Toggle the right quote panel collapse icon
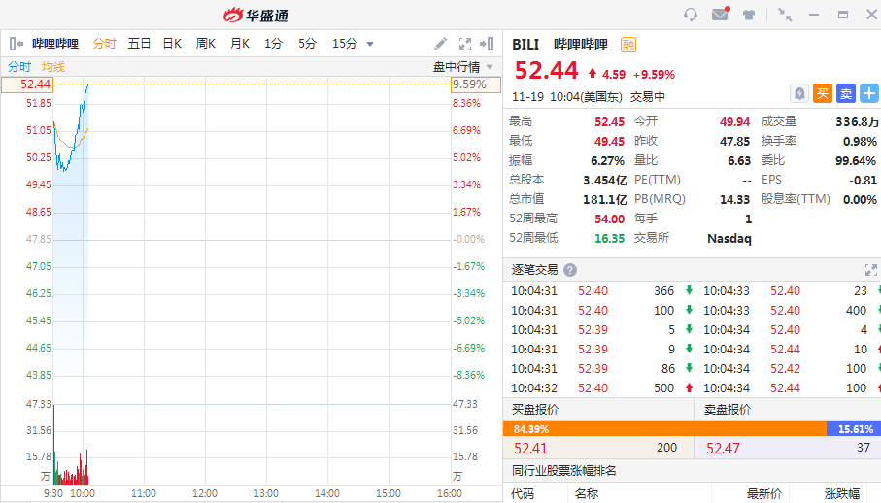 point(489,44)
